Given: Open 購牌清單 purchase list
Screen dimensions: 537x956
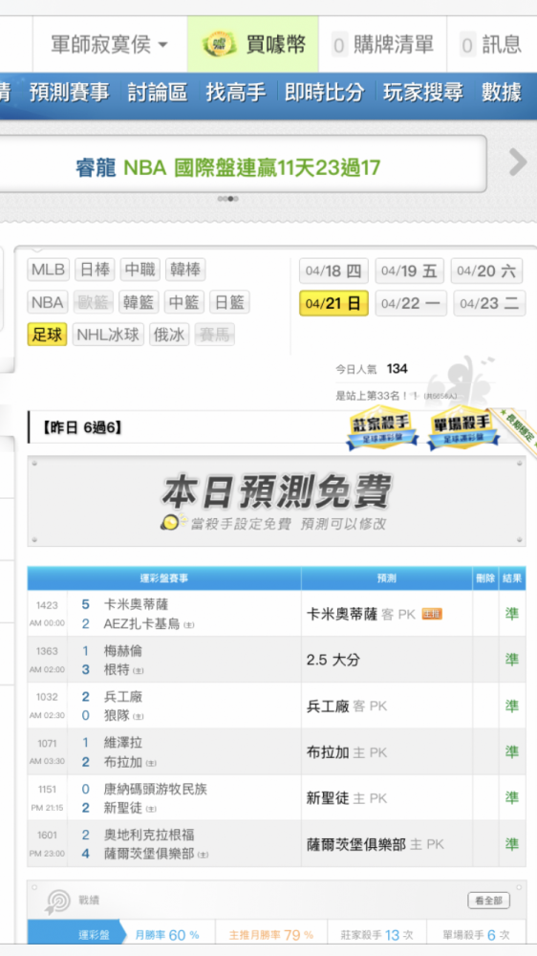Looking at the screenshot, I should click(382, 45).
